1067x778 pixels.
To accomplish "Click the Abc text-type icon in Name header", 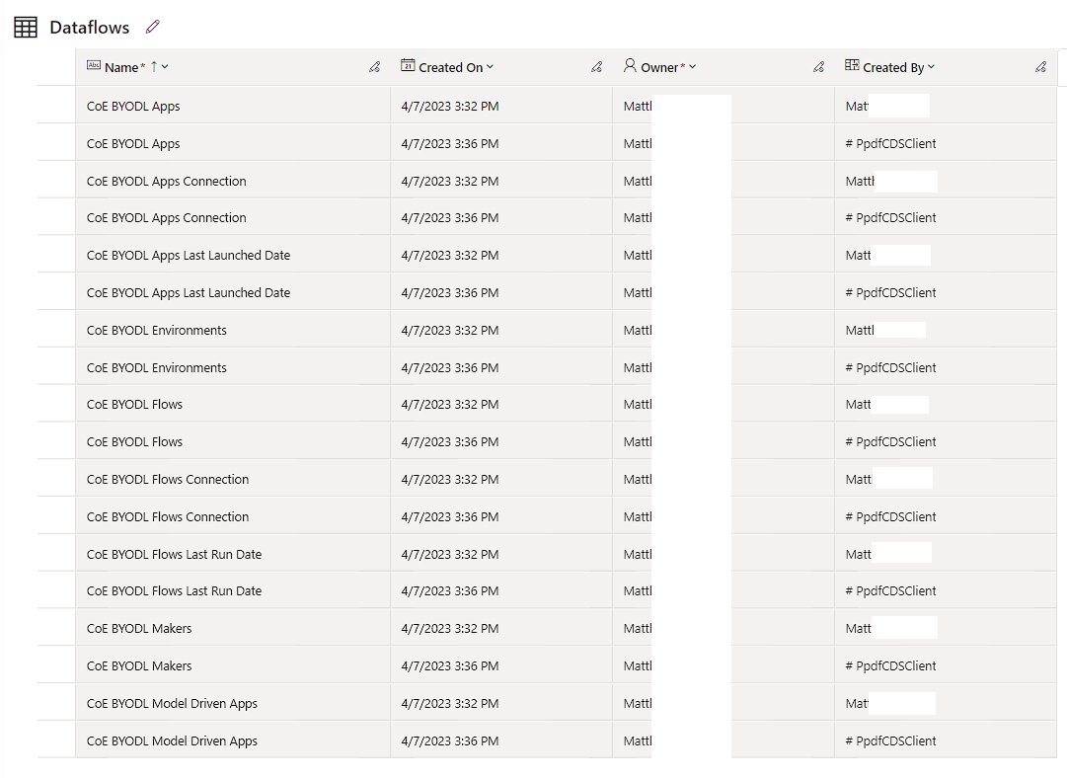I will tap(94, 66).
